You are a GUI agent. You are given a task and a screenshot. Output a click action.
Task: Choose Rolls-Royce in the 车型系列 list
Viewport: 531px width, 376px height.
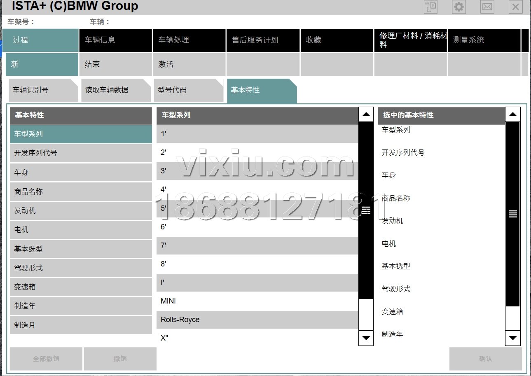[257, 320]
